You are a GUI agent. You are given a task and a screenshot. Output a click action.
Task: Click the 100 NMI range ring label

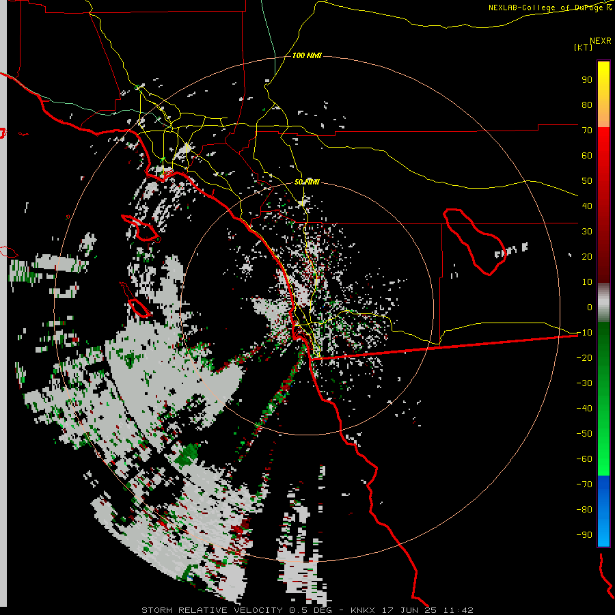(307, 56)
